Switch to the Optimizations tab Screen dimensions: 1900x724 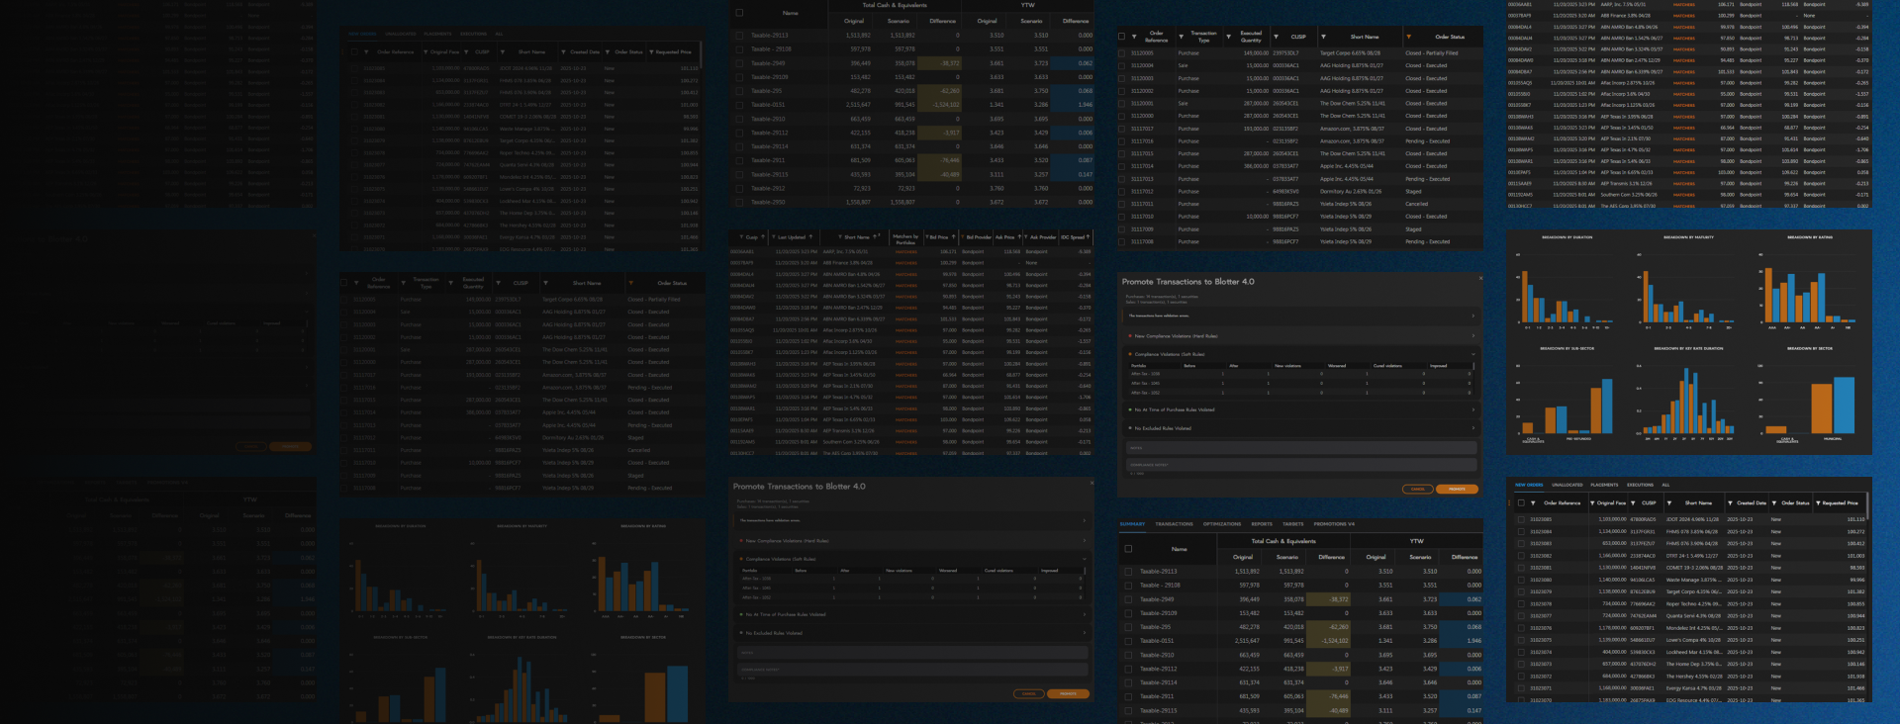click(x=1221, y=524)
